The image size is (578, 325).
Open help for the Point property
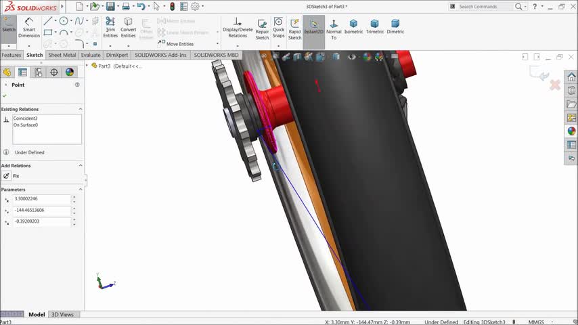(77, 85)
